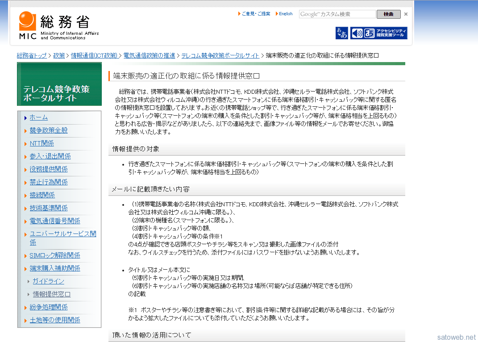This screenshot has height=342, width=478.
Task: Open ユニバーサルサービス関係 in the sidebar
Action: (63, 238)
